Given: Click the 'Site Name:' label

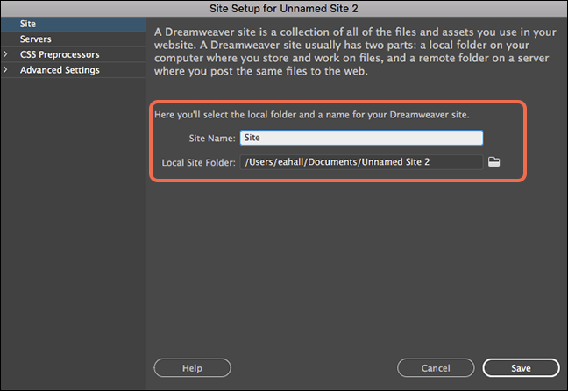Looking at the screenshot, I should 212,138.
